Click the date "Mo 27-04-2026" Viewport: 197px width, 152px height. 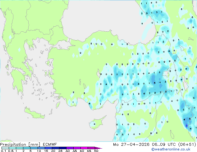(x=131, y=145)
